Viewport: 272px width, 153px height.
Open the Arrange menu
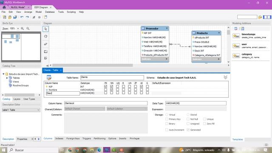[x=28, y=12]
